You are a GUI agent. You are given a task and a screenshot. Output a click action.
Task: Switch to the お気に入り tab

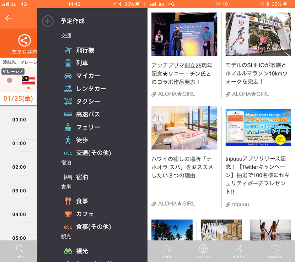point(275,251)
